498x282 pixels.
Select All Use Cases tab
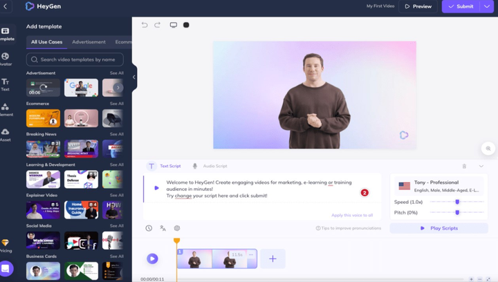(x=47, y=42)
